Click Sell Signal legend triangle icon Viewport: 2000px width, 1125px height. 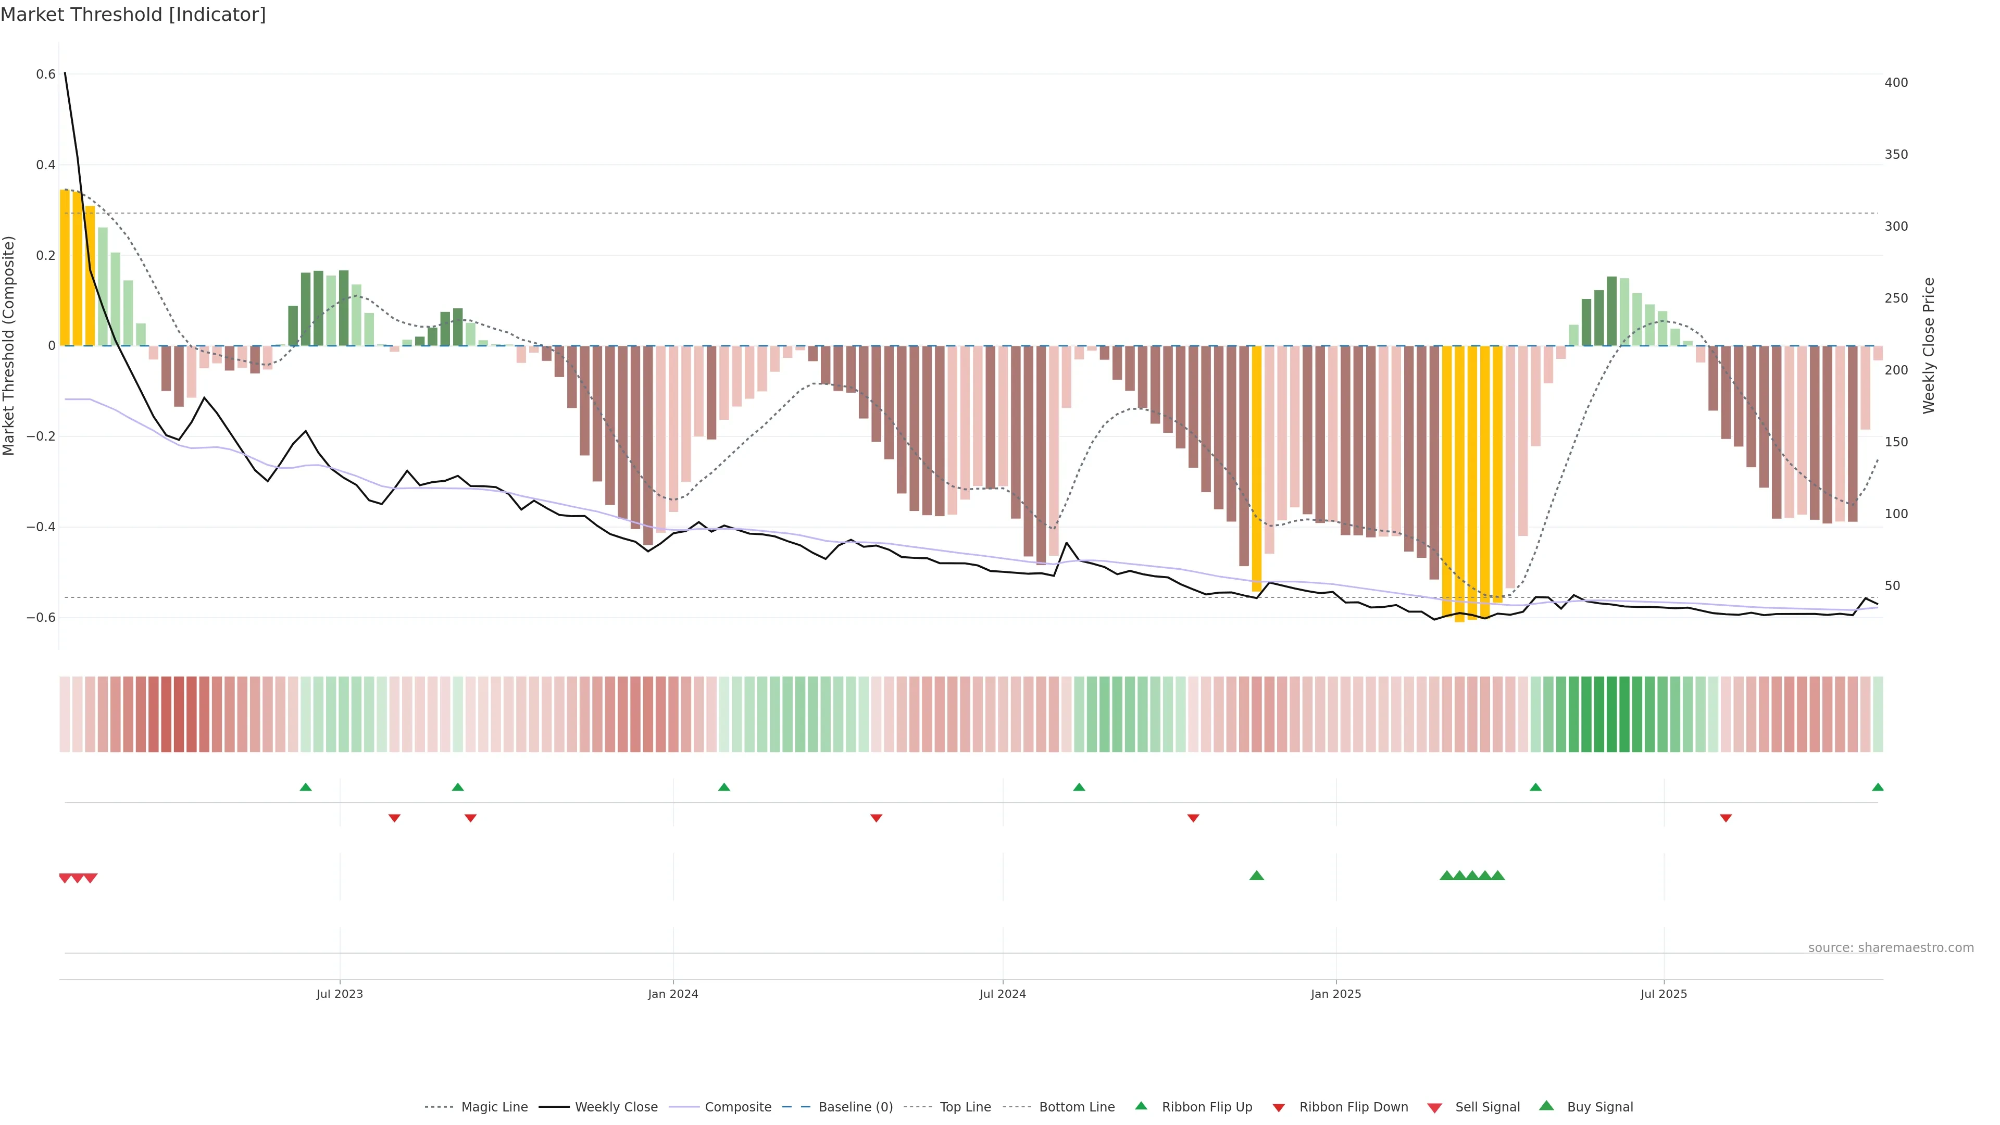coord(1435,1108)
